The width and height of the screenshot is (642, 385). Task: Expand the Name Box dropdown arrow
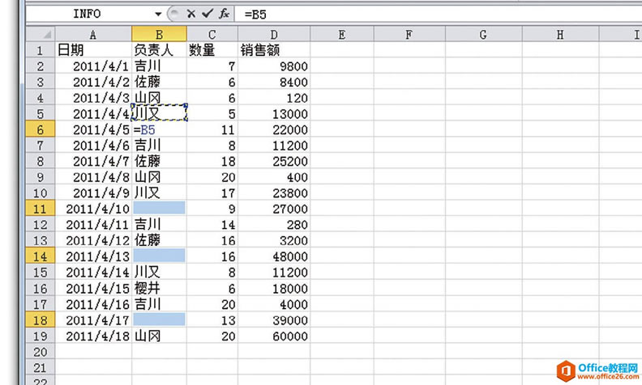[x=158, y=15]
